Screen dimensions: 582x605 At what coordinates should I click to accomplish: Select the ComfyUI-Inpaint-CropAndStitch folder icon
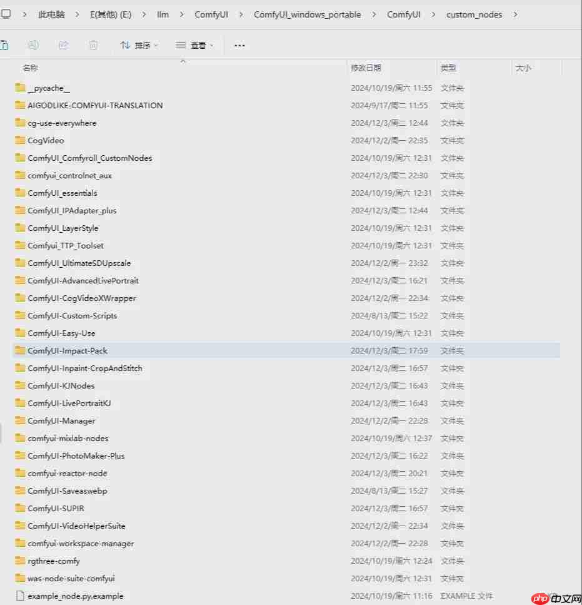pos(20,368)
